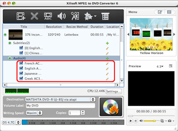
Task: Play the preview video
Action: click(x=131, y=121)
